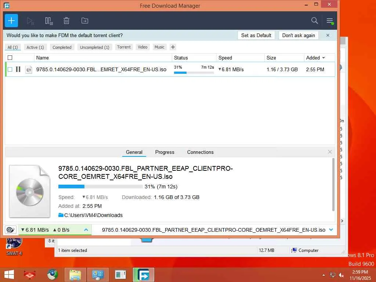Click the scroll right arrow in background window
Image resolution: width=376 pixels, height=282 pixels.
point(342,221)
